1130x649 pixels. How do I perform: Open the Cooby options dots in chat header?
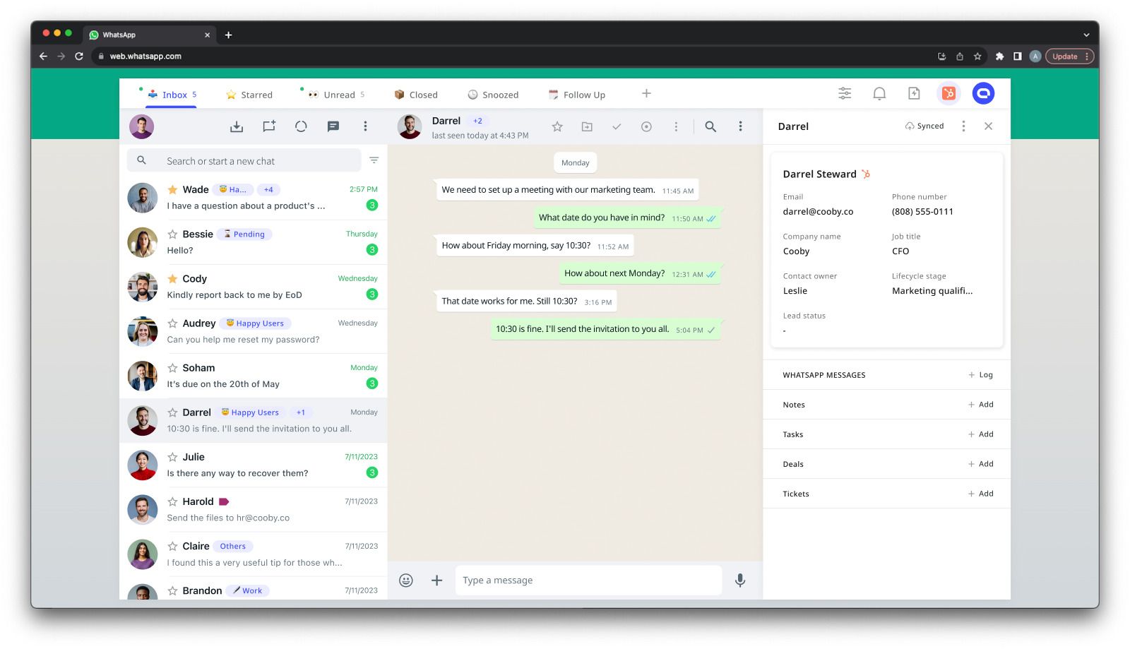click(676, 126)
